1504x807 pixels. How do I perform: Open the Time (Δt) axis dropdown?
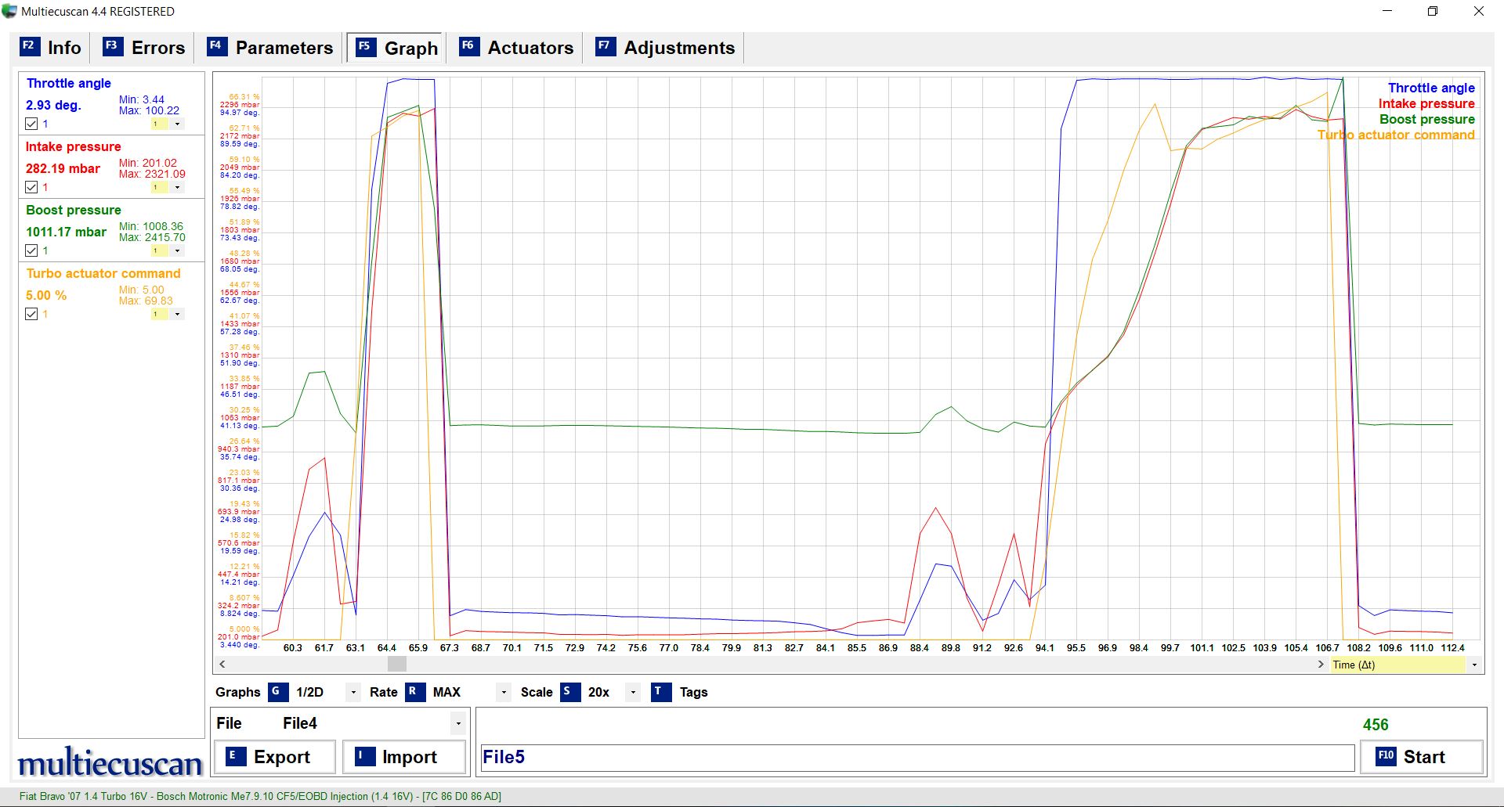(1474, 665)
